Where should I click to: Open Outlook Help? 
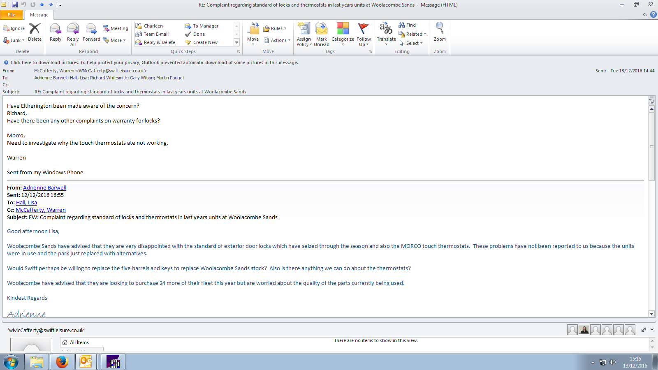[653, 14]
